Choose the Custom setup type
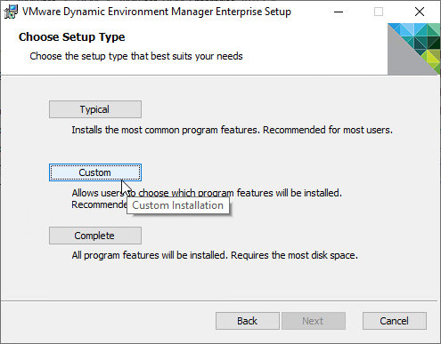The width and height of the screenshot is (441, 344). pos(95,172)
